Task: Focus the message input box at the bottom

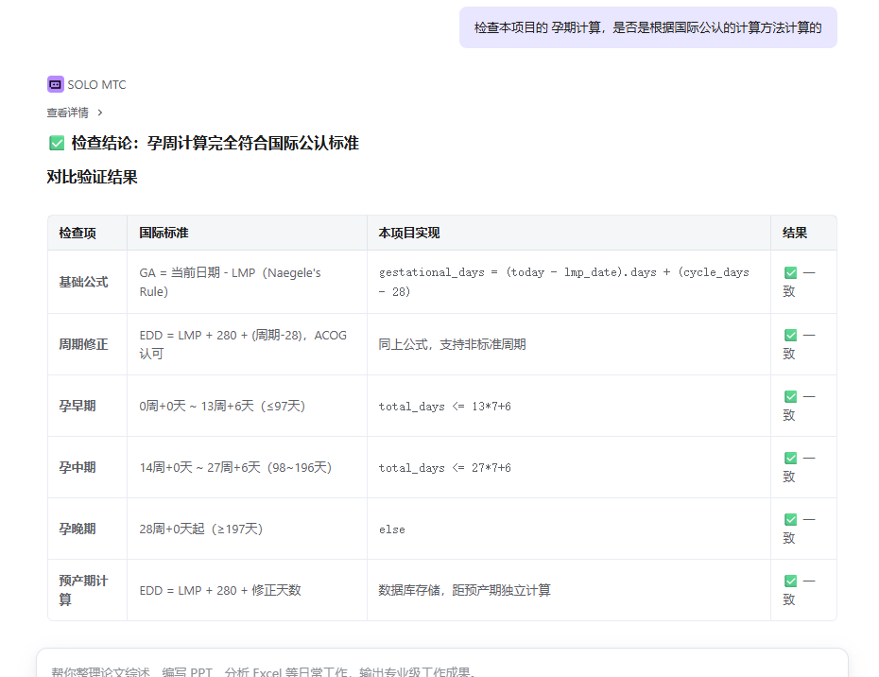Action: pyautogui.click(x=441, y=666)
